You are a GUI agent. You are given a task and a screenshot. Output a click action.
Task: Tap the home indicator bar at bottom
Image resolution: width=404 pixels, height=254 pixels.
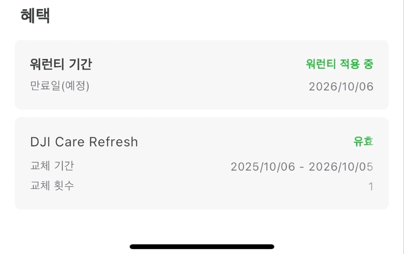(202, 246)
